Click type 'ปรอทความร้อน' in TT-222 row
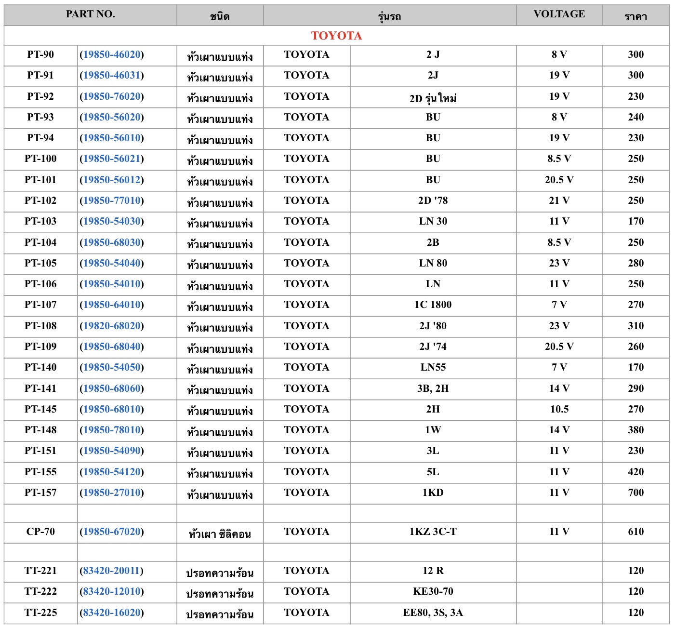 coord(220,593)
